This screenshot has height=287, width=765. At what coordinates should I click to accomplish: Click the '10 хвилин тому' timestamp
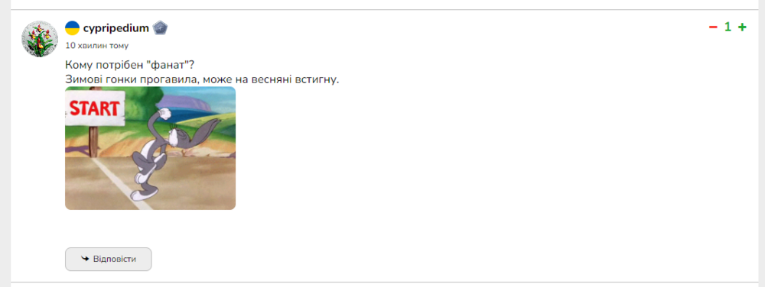(x=97, y=46)
